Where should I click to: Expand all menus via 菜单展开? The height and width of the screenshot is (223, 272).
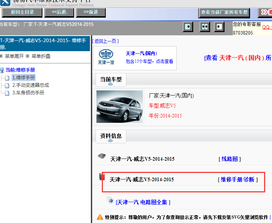(14, 56)
